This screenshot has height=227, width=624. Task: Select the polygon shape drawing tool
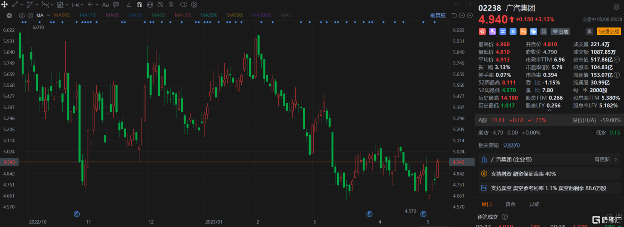(x=30, y=5)
